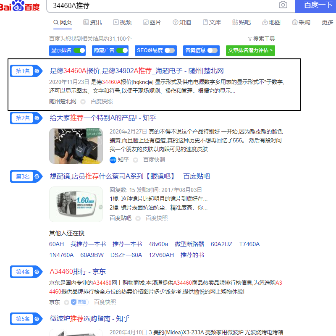Open 百度快照 for 京东 result
336x336 pixels.
pyautogui.click(x=105, y=302)
